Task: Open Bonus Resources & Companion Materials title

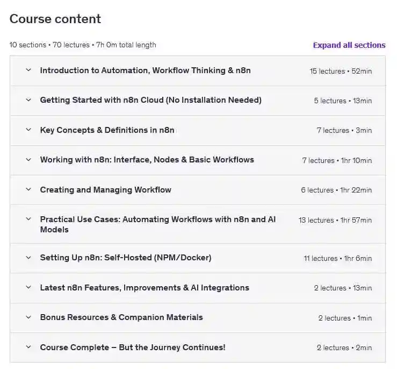Action: point(121,317)
